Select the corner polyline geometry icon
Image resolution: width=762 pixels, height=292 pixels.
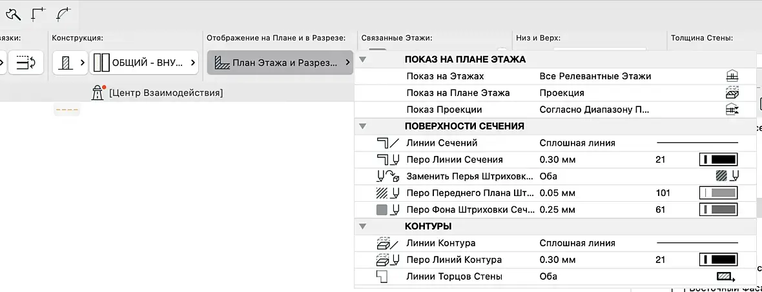coord(39,14)
